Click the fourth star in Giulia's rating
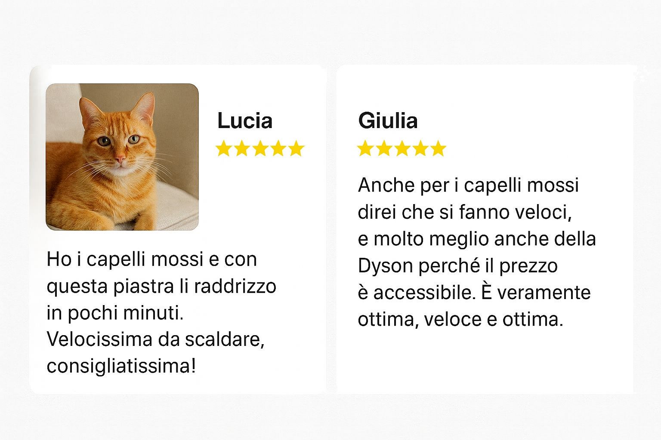661x440 pixels. coord(420,149)
